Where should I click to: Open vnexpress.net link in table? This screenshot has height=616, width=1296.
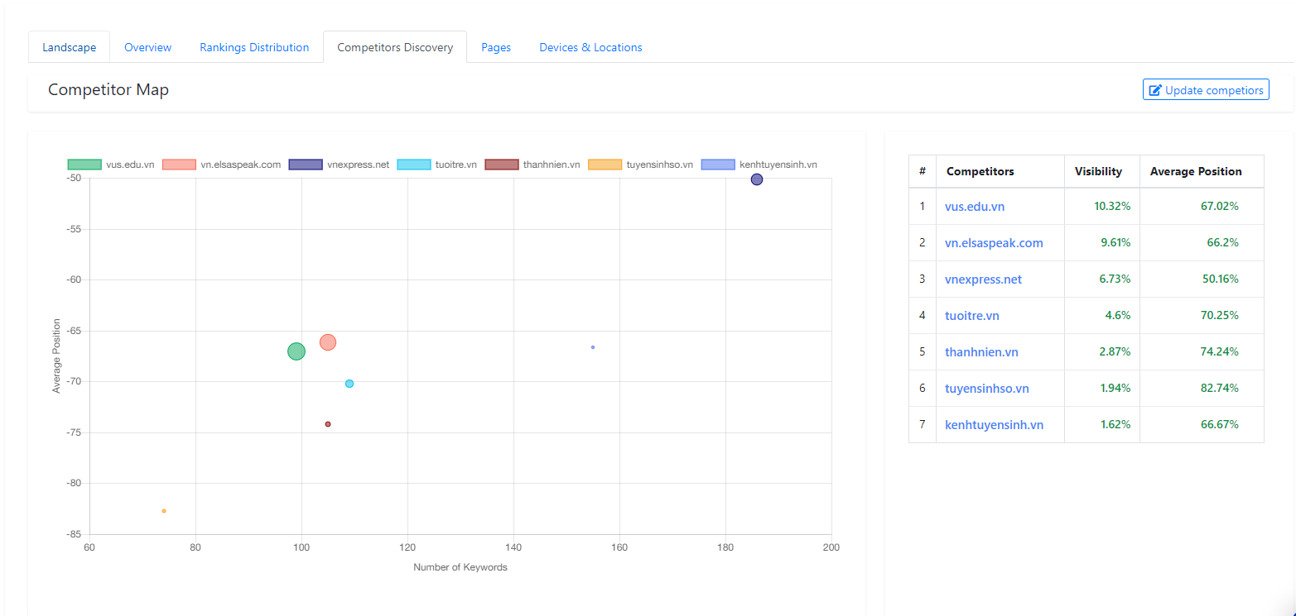(984, 279)
